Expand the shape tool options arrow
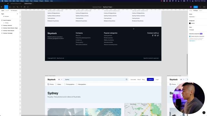Screen dimensions: 207x116 click(15, 7)
